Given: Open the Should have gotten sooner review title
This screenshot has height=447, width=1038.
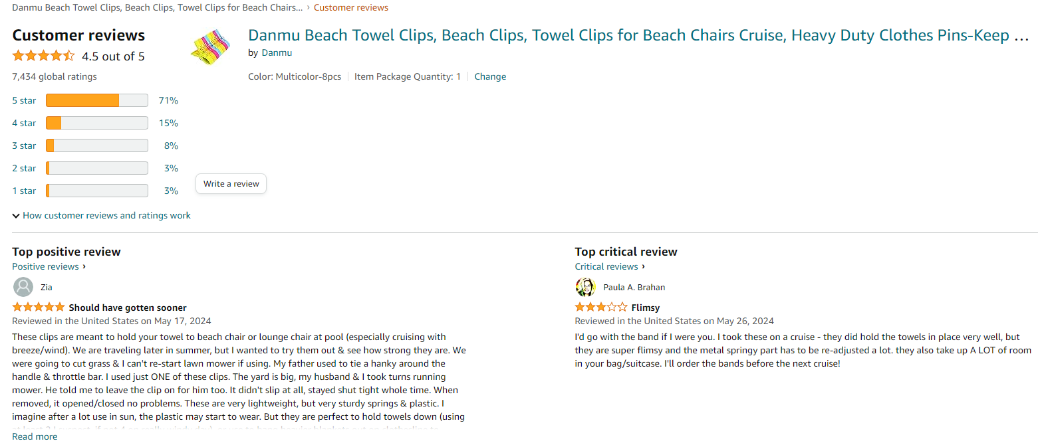Looking at the screenshot, I should [128, 308].
